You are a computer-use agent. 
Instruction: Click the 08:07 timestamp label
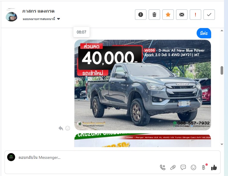coord(81,32)
